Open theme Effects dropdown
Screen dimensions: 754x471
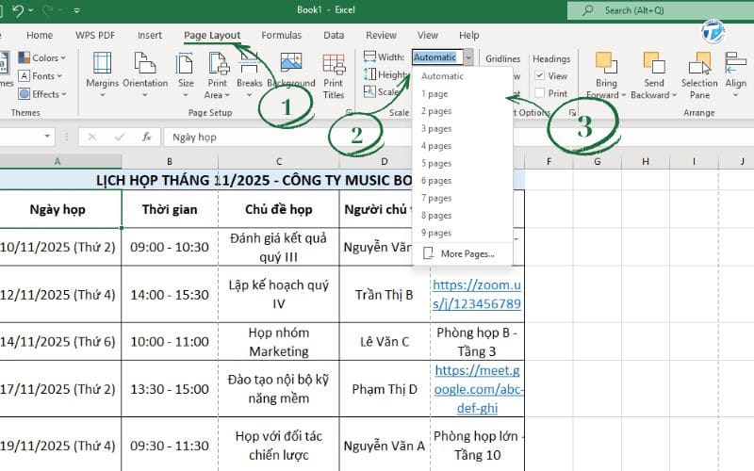point(42,94)
